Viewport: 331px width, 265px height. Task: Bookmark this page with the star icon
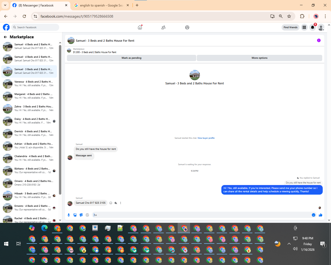click(x=289, y=16)
